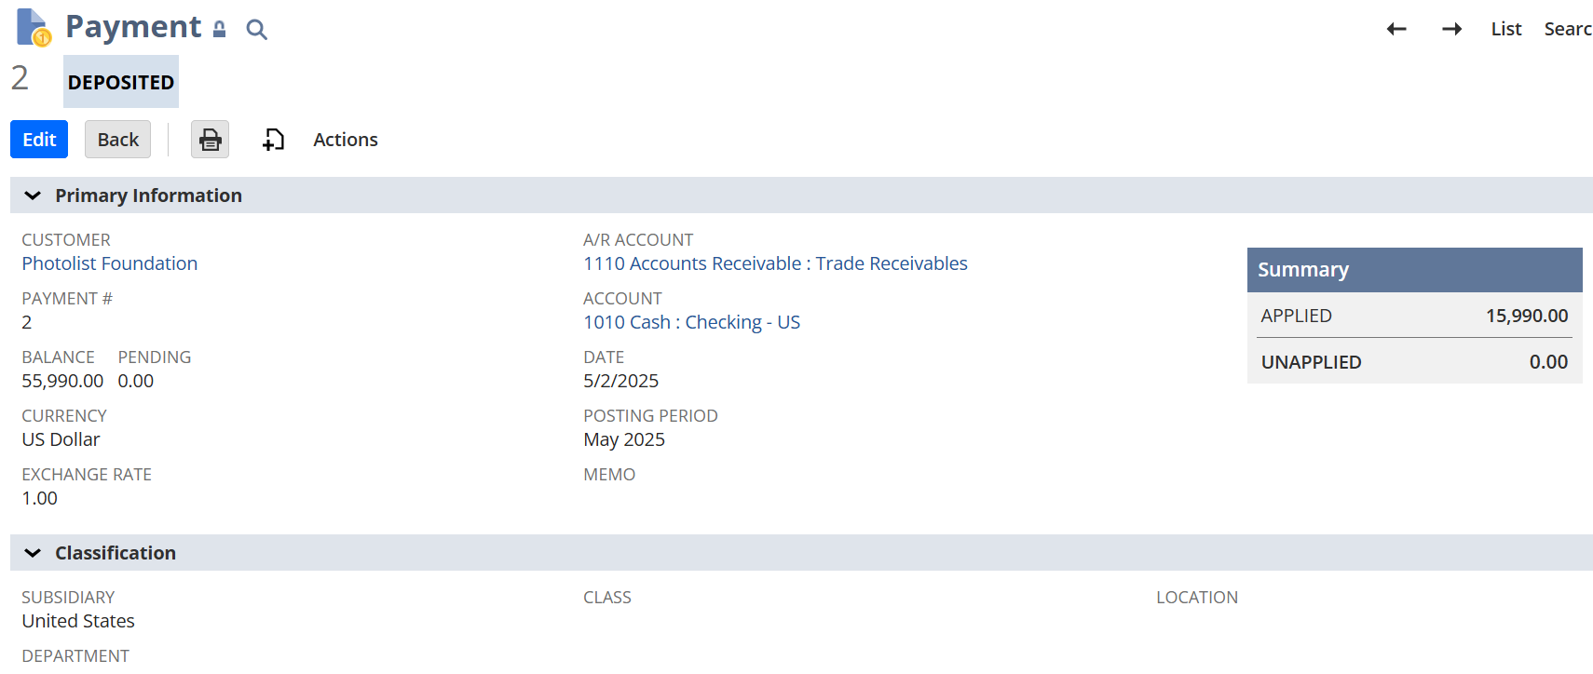This screenshot has height=674, width=1593.
Task: Click the Summary panel header
Action: pos(1414,270)
